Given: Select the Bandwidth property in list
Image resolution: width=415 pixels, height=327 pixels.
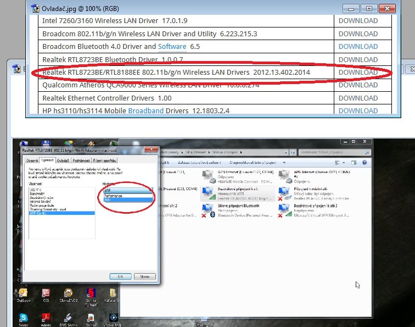Looking at the screenshot, I should (37, 193).
